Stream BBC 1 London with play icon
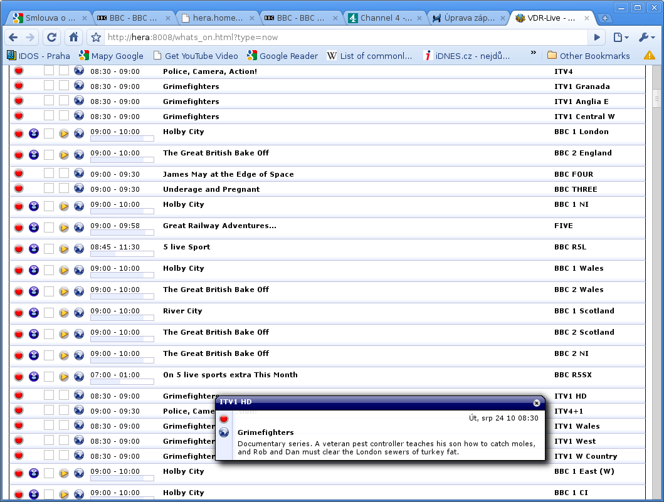Viewport: 664px width, 502px height. click(x=64, y=133)
